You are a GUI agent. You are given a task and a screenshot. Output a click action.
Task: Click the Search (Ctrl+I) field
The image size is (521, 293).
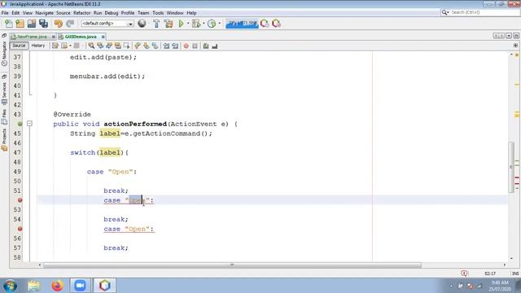[x=480, y=12]
